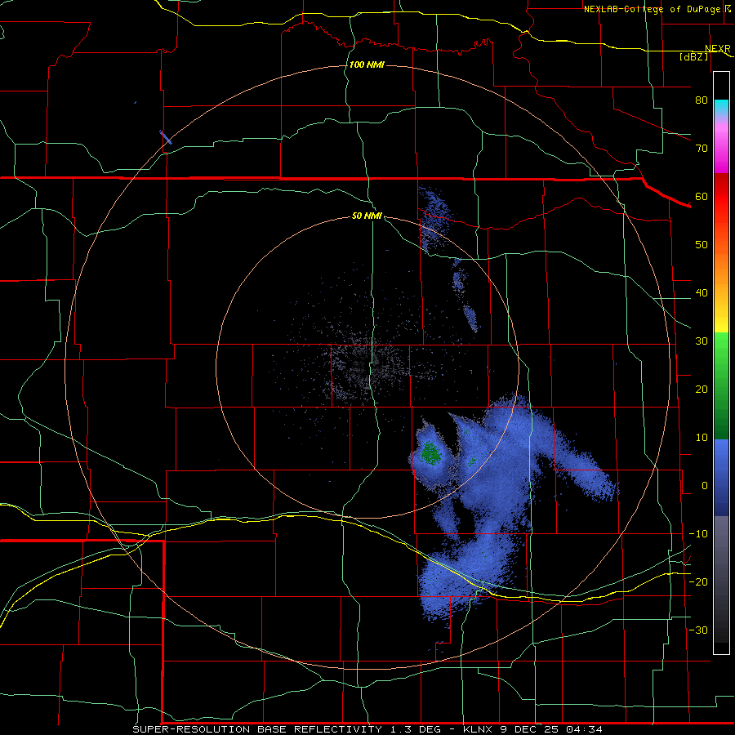Select the positive 10 scale value

click(702, 438)
